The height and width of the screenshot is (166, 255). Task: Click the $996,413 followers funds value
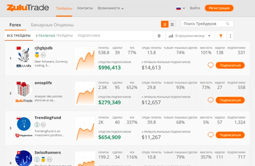pyautogui.click(x=109, y=68)
